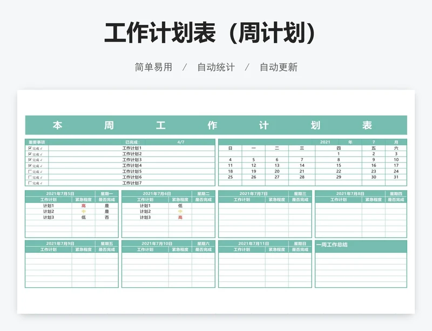The height and width of the screenshot is (331, 432).
Task: Click the 2021年7月8日 date header
Action: [x=350, y=194]
